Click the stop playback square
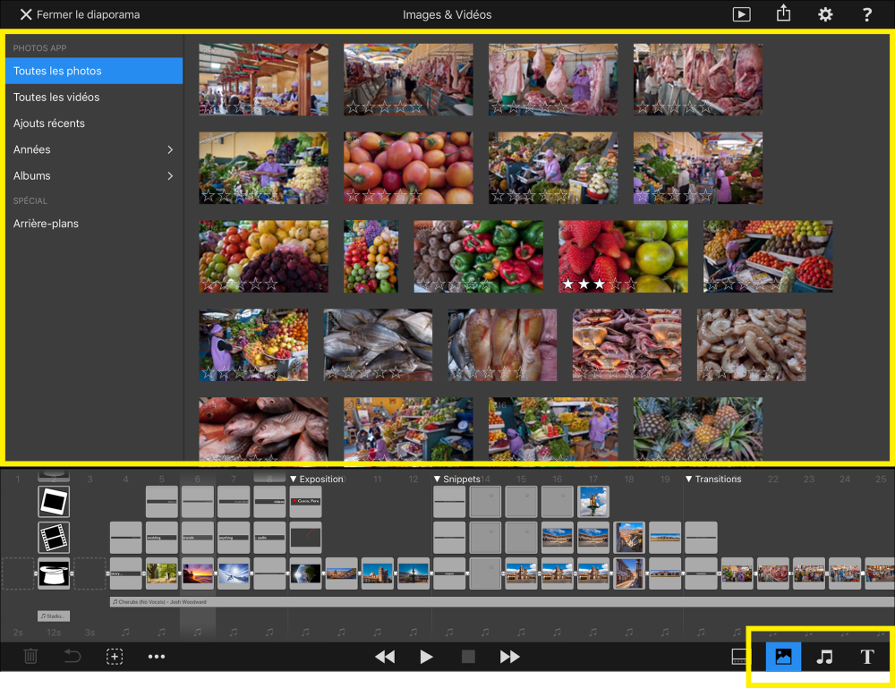Image resolution: width=895 pixels, height=688 pixels. [x=468, y=657]
